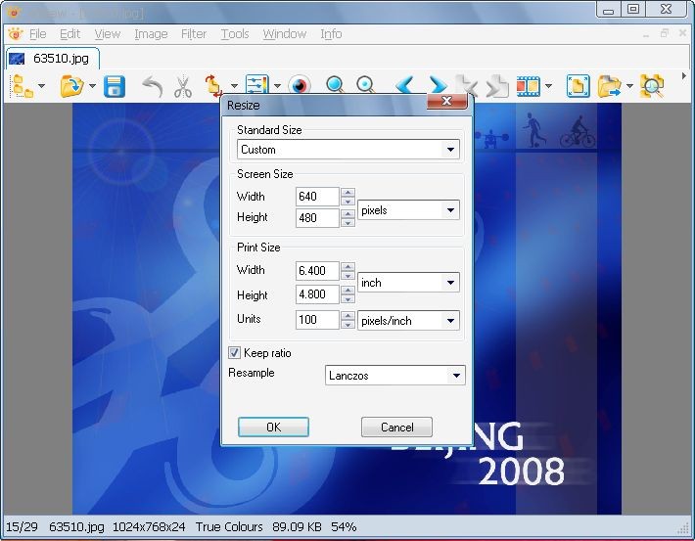Viewport: 695px width, 541px height.
Task: Click 15/29 counter in status bar
Action: click(22, 527)
